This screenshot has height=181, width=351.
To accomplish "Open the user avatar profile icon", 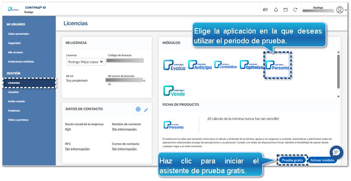I will [340, 10].
